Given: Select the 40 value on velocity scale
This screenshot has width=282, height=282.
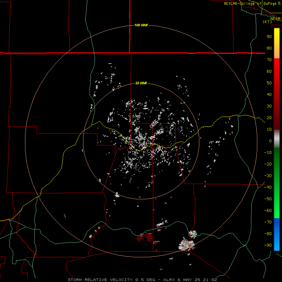Looking at the screenshot, I should 269,94.
